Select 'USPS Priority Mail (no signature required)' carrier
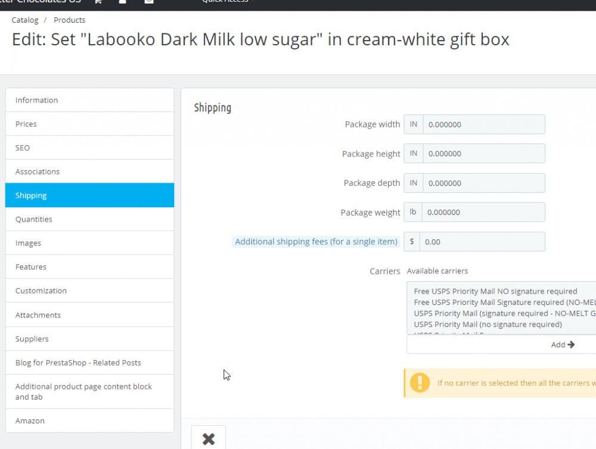596x449 pixels. 488,325
